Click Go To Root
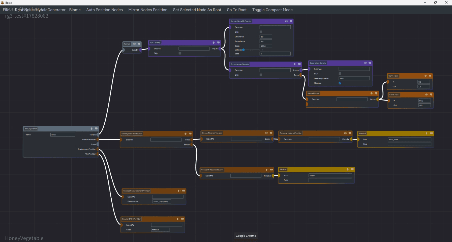This screenshot has width=452, height=242. 236,10
